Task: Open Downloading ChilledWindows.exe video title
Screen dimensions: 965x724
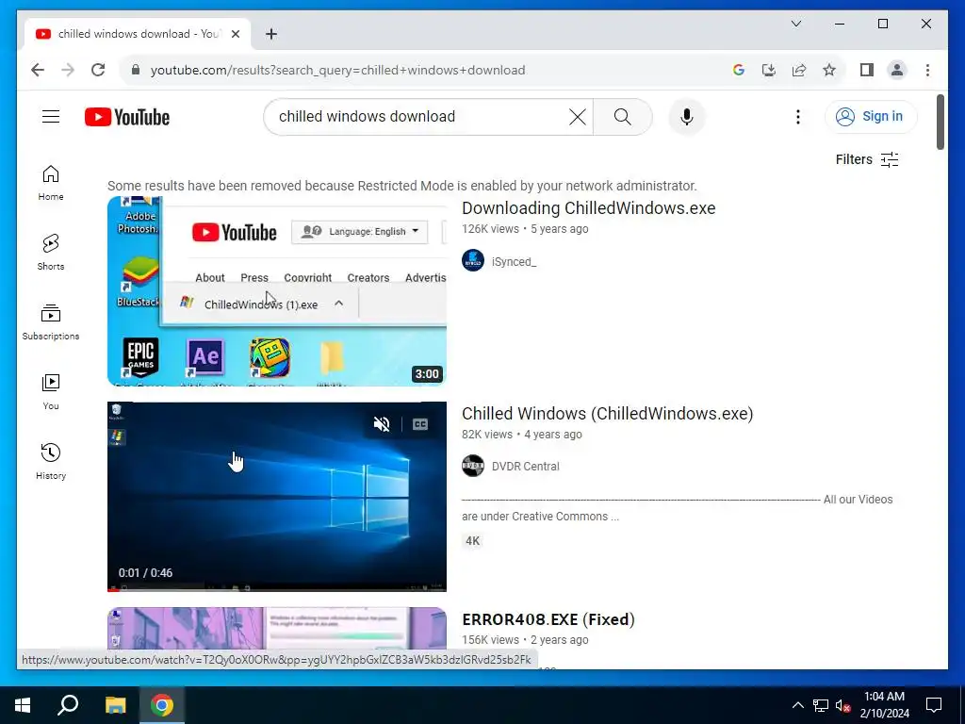Action: (x=588, y=208)
